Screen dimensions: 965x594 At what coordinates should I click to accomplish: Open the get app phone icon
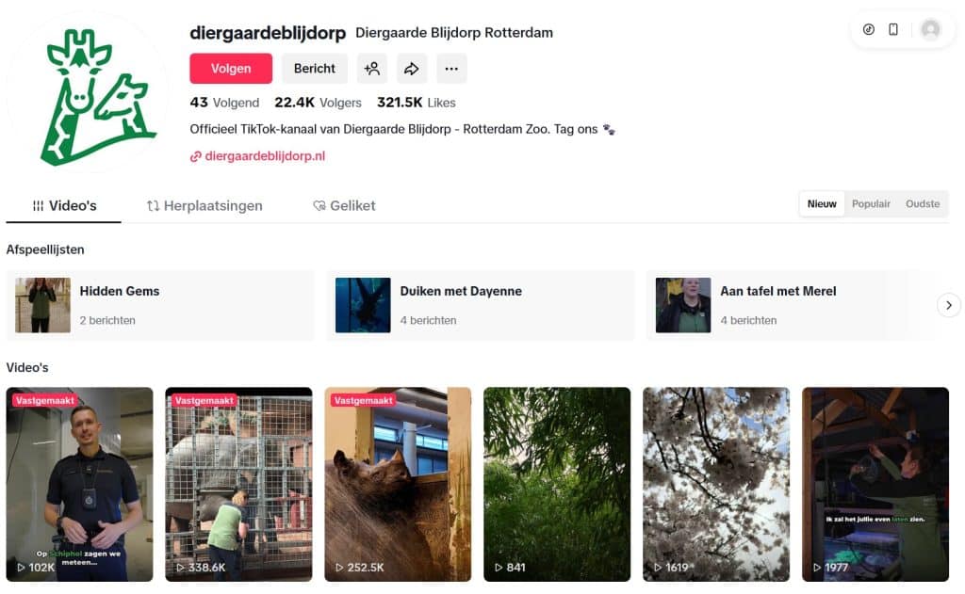pos(893,29)
